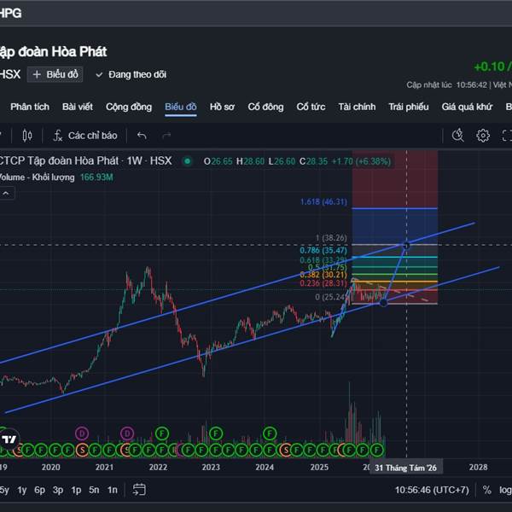Click the 1 (38.26) Fibonacci label

click(331, 238)
